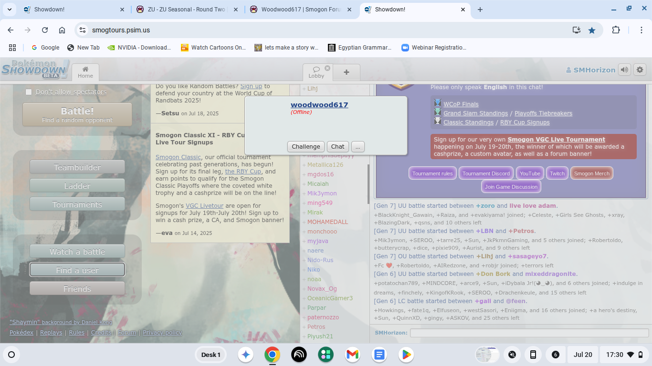This screenshot has height=366, width=652.
Task: Open Grand Slam Standings link
Action: pyautogui.click(x=475, y=113)
